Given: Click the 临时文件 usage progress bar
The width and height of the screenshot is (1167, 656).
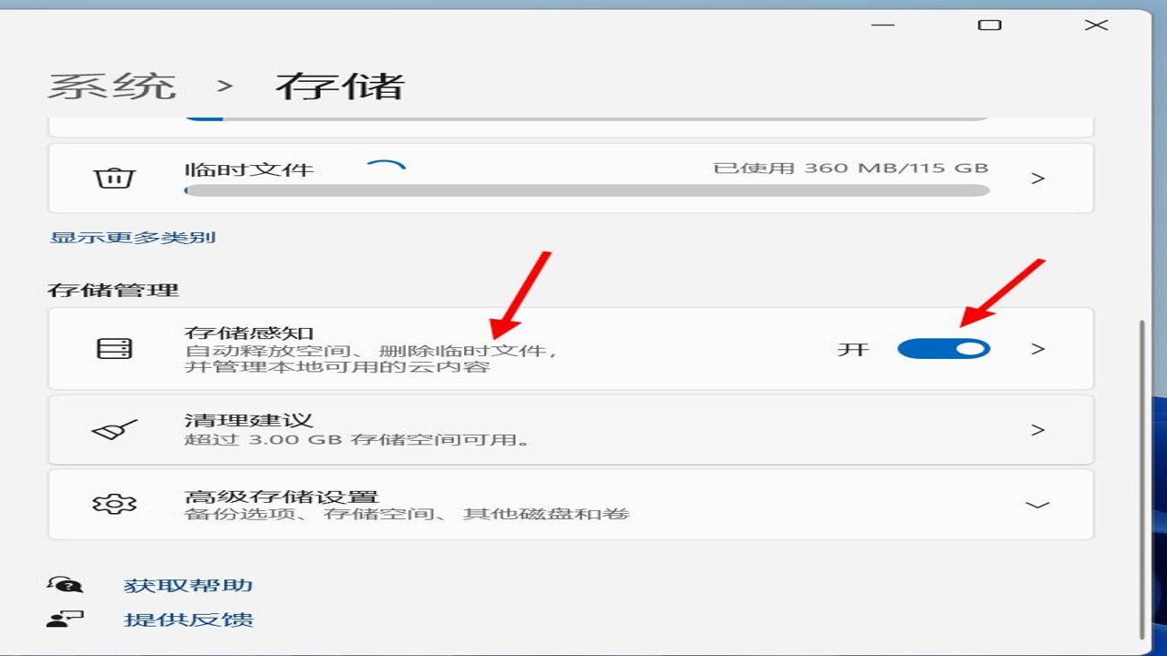Looking at the screenshot, I should tap(586, 190).
